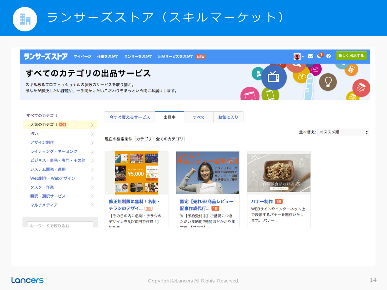Image resolution: width=387 pixels, height=290 pixels.
Task: Click the 新しく出品する button
Action: point(351,56)
